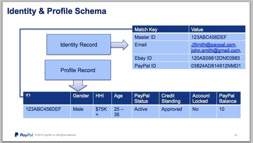This screenshot has width=253, height=143.
Task: Select the Active PayPal Status cell
Action: [141, 109]
